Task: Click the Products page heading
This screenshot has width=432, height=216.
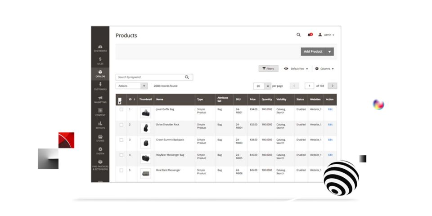Action: [126, 36]
